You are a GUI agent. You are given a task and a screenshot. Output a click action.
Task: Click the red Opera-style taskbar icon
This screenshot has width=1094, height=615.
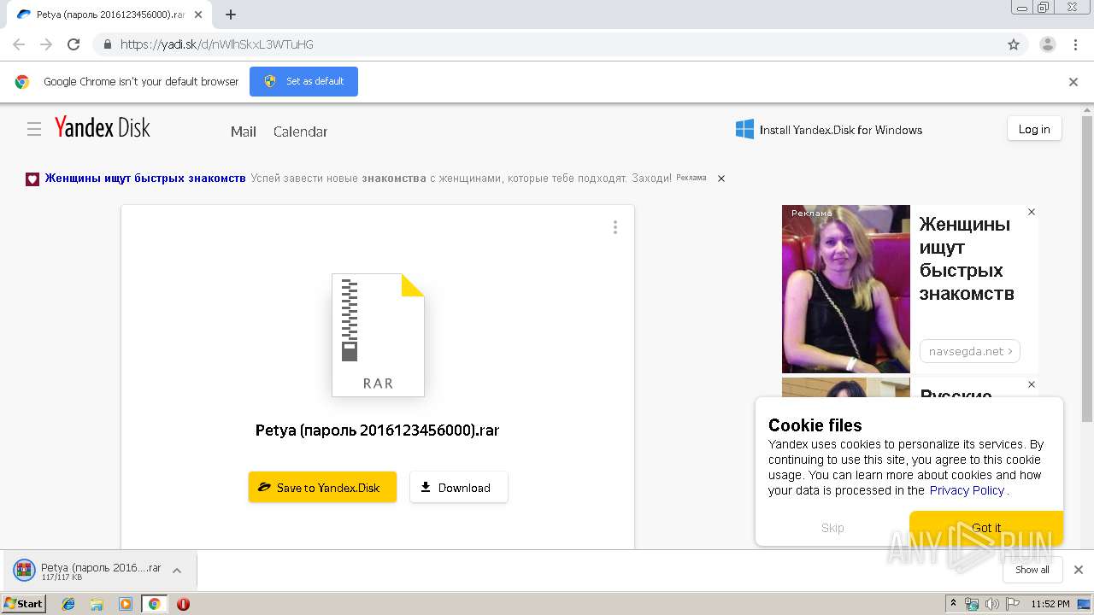[x=183, y=604]
